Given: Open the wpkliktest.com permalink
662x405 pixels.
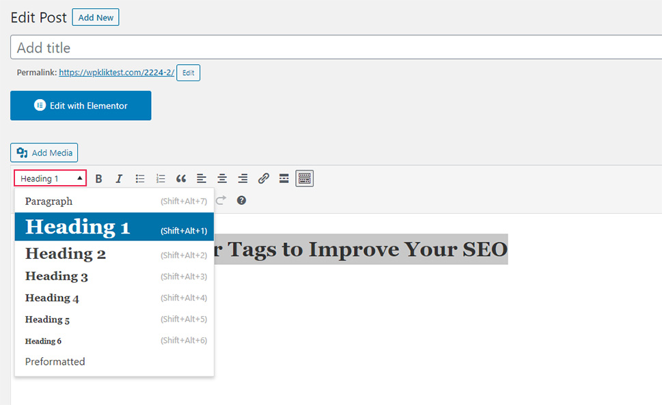Looking at the screenshot, I should pyautogui.click(x=117, y=72).
